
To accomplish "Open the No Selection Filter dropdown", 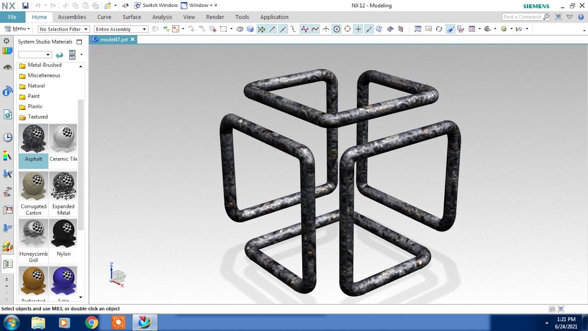I will point(63,29).
